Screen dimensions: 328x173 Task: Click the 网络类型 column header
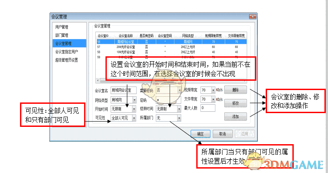(188, 36)
